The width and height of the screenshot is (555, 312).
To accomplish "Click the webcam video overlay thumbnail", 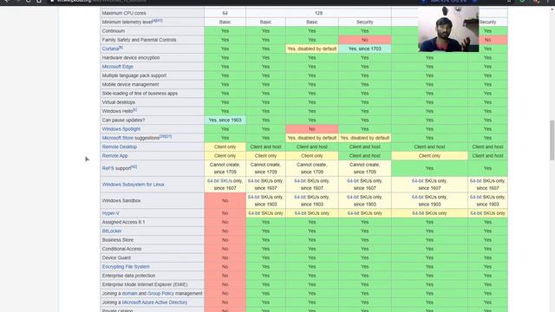I will click(448, 29).
